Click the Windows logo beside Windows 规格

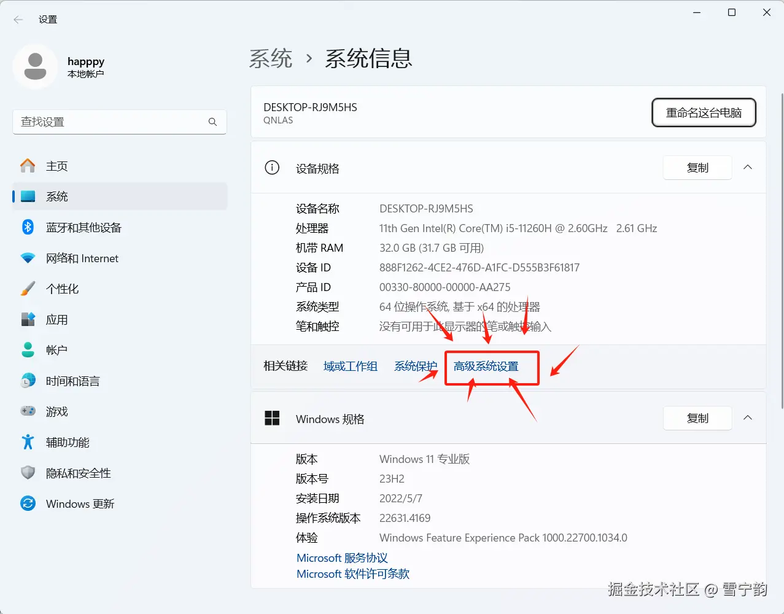[x=272, y=419]
